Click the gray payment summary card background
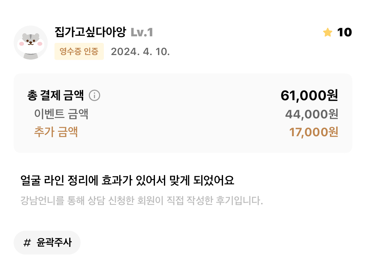This screenshot has width=366, height=271. pyautogui.click(x=183, y=113)
